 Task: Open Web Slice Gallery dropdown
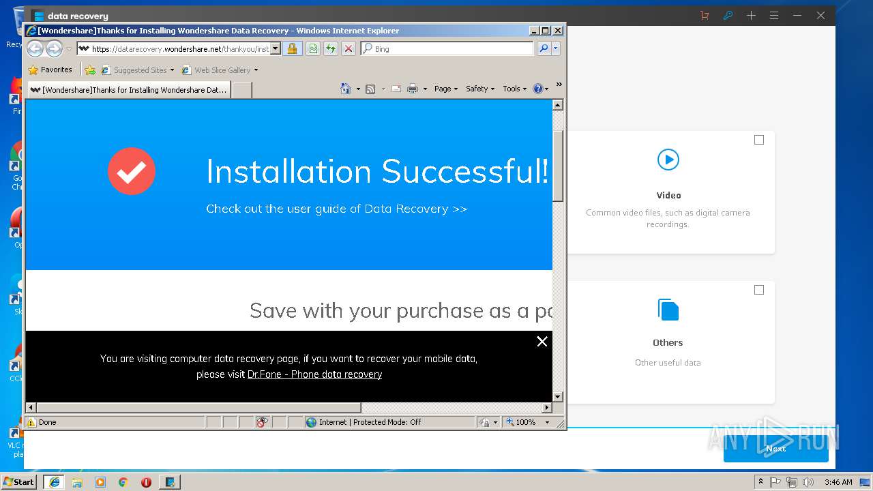[220, 70]
